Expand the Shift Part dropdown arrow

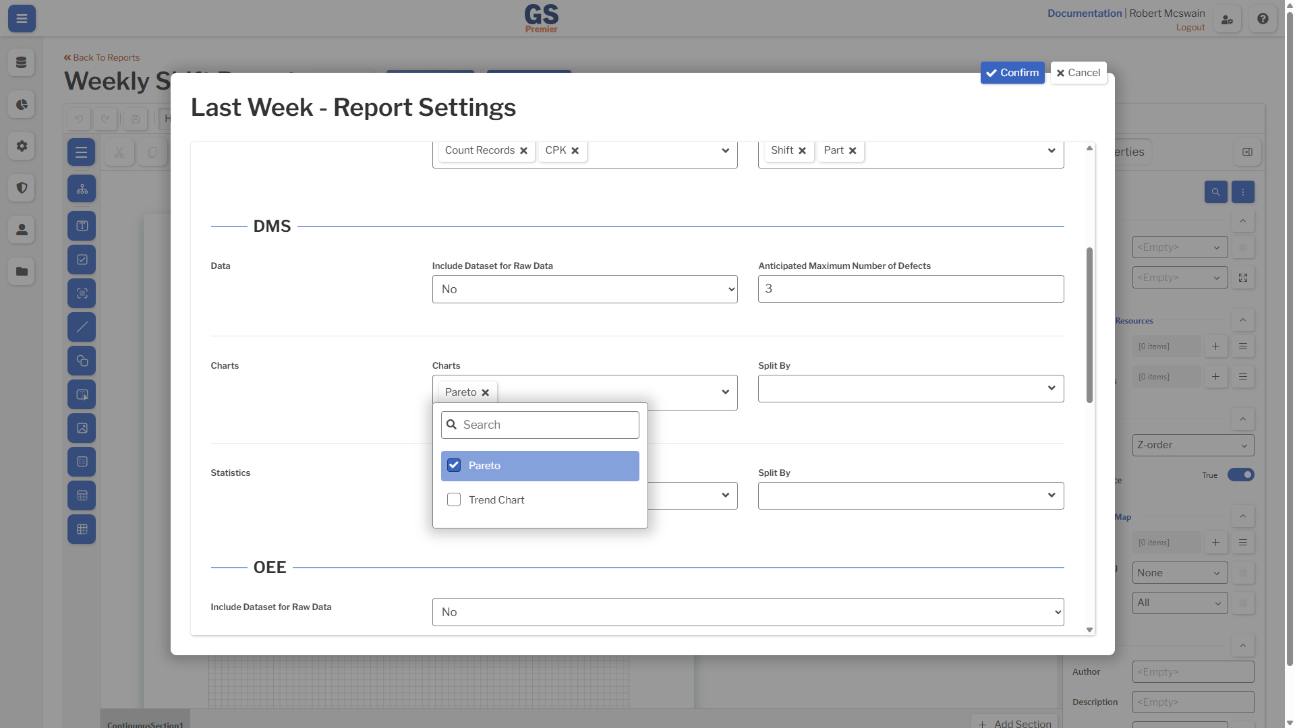point(1051,151)
